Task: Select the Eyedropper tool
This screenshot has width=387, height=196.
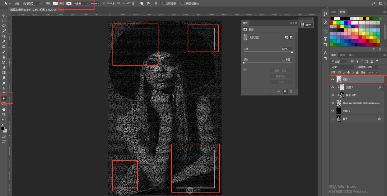Action: 4,42
